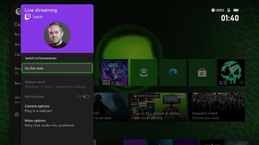This screenshot has width=259, height=145.
Task: Click the 01:40 clock
Action: pyautogui.click(x=230, y=18)
